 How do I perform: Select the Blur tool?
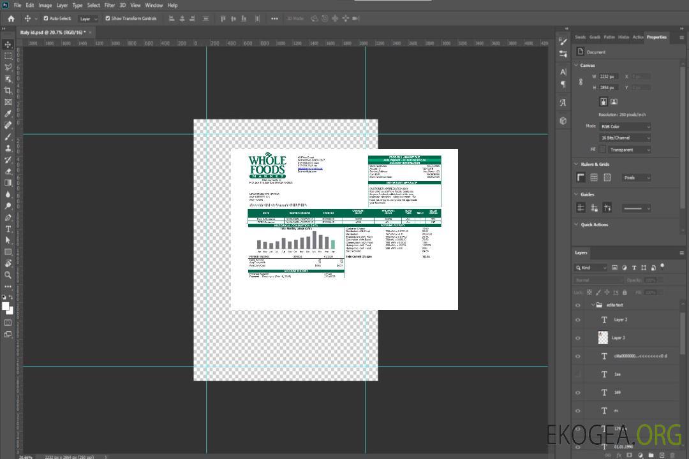point(8,194)
